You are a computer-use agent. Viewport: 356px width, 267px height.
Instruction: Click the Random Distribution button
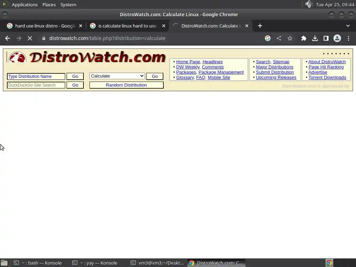(x=127, y=85)
